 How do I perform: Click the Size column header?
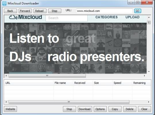102,83
